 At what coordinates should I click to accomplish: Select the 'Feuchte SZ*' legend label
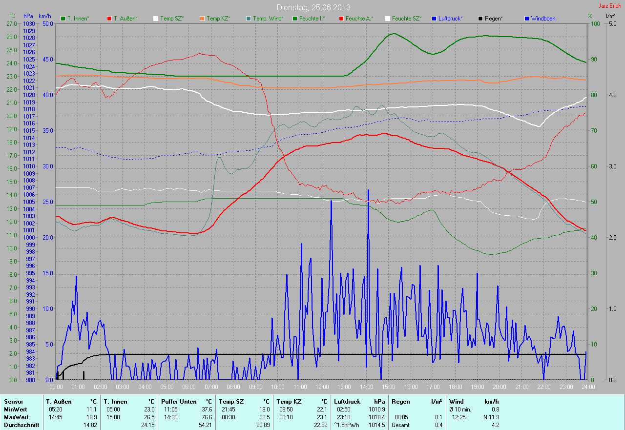[407, 19]
